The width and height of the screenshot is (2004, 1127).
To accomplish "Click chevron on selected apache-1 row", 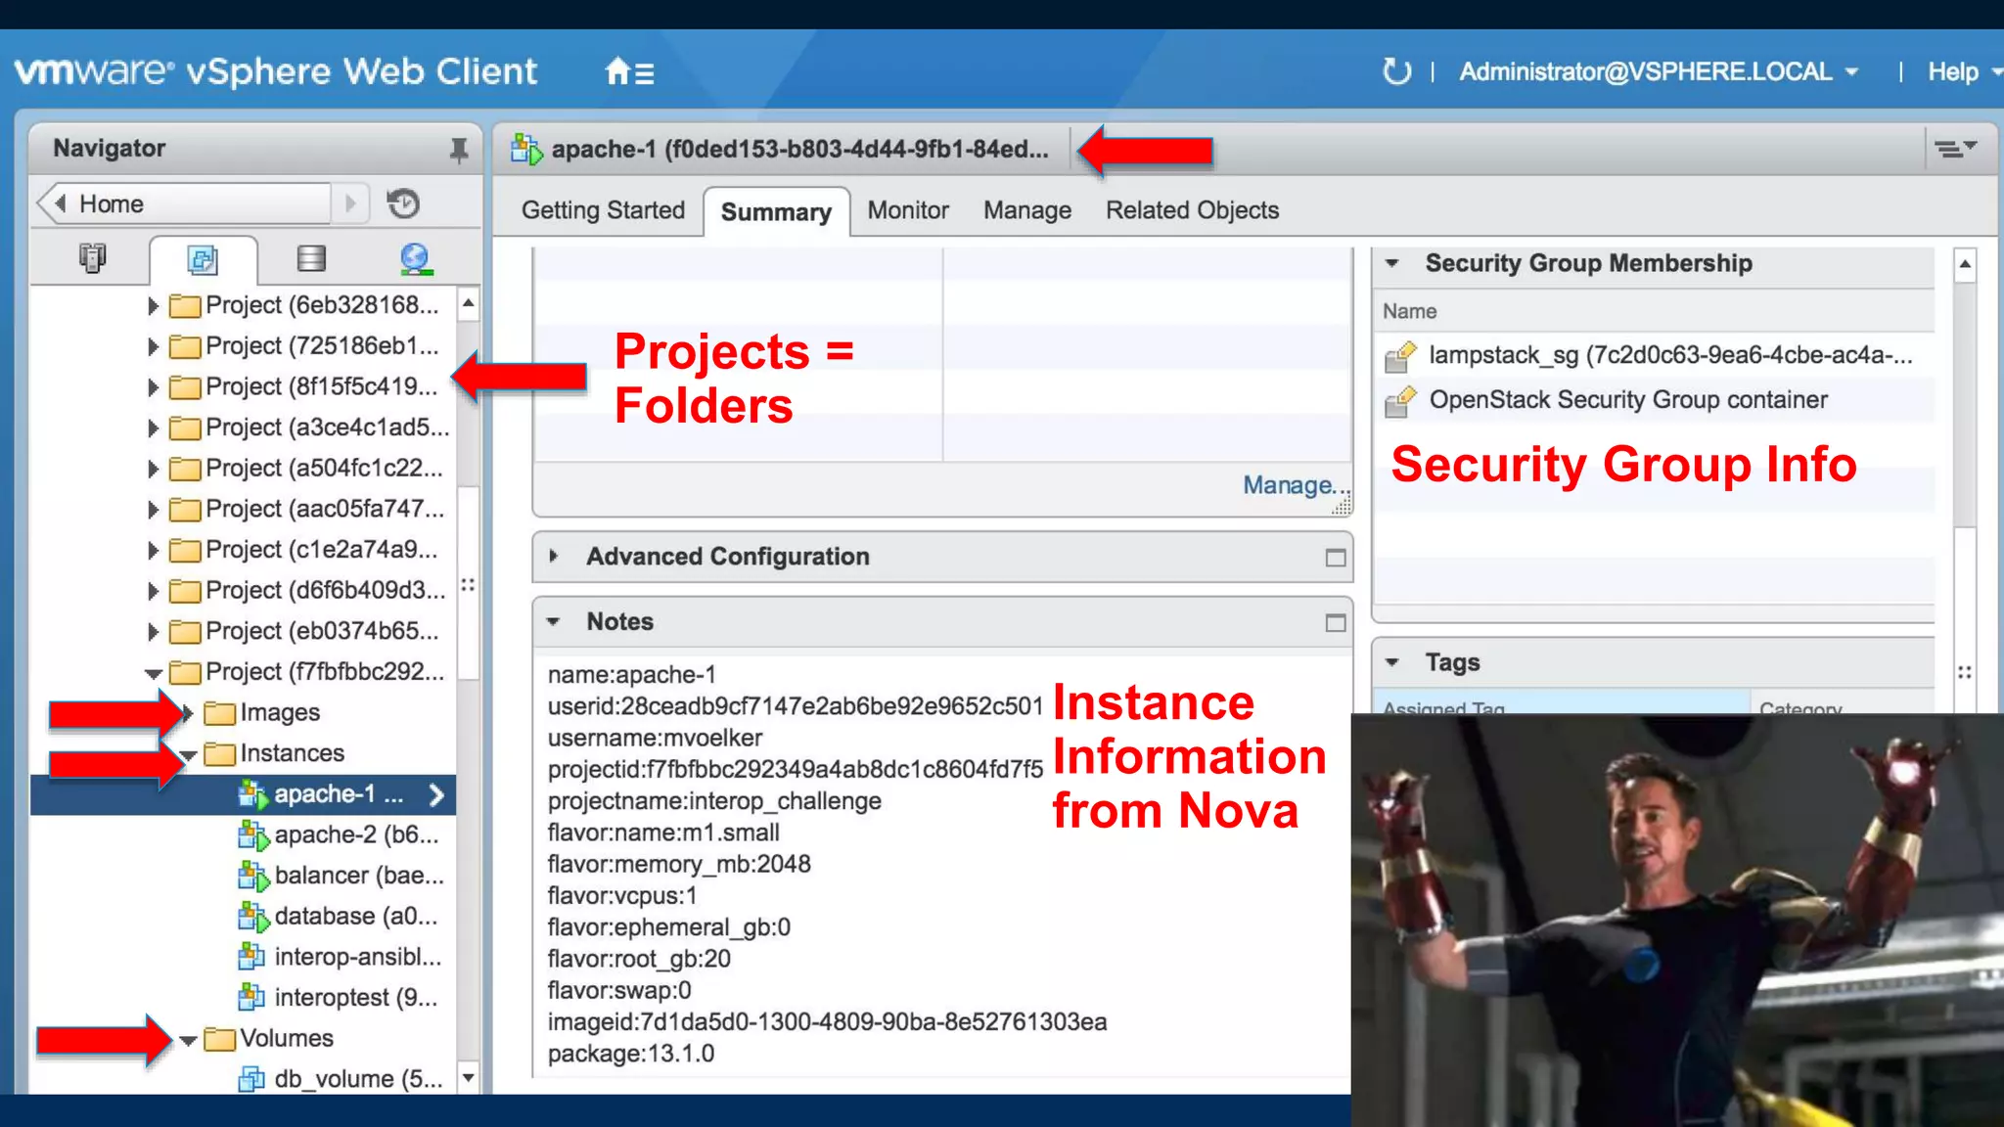I will click(437, 795).
